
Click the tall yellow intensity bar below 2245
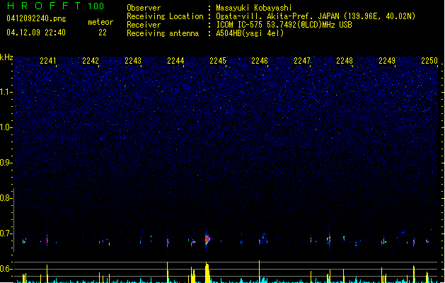coord(207,272)
